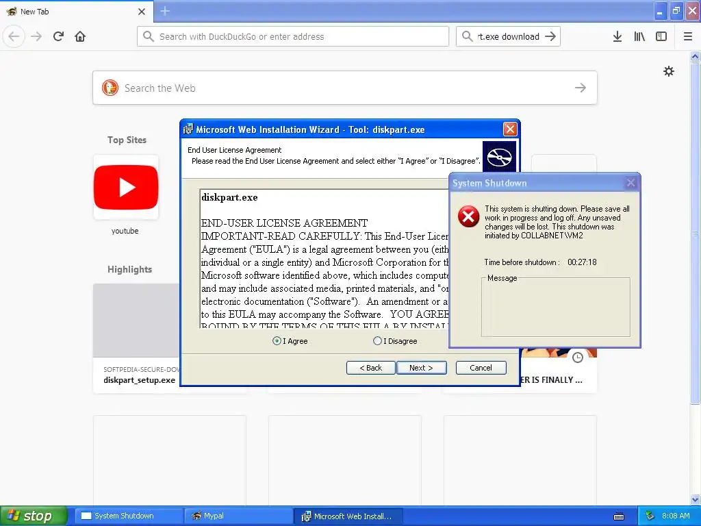Open the library bookshelf icon
This screenshot has width=701, height=526.
pyautogui.click(x=639, y=37)
